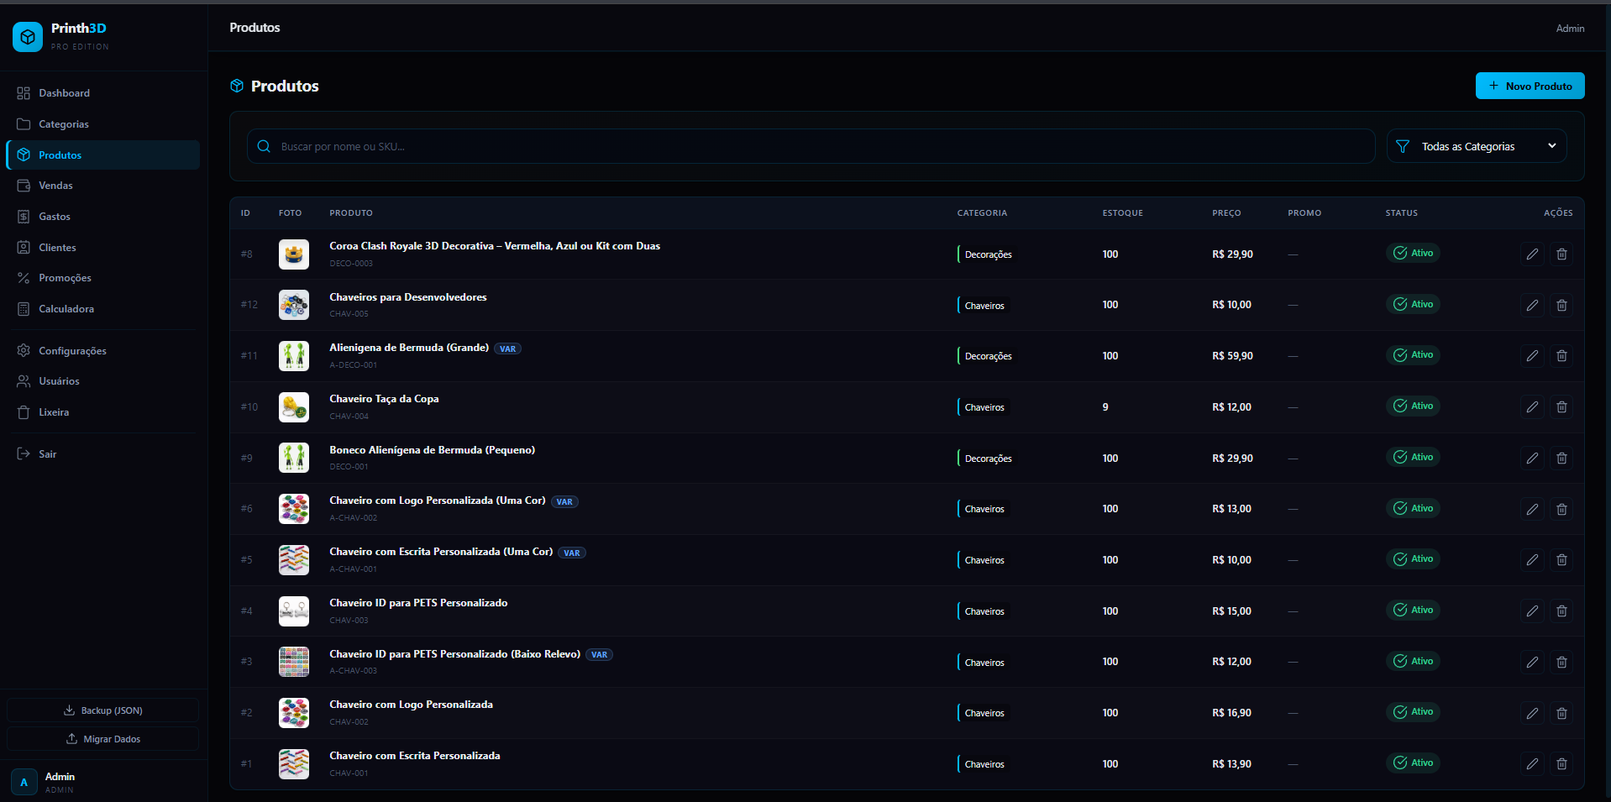Click Sair to log out
The height and width of the screenshot is (802, 1611).
pyautogui.click(x=103, y=454)
